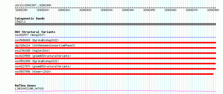
Task: Select the Cytogenetic Bands track title
Action: 30,18
